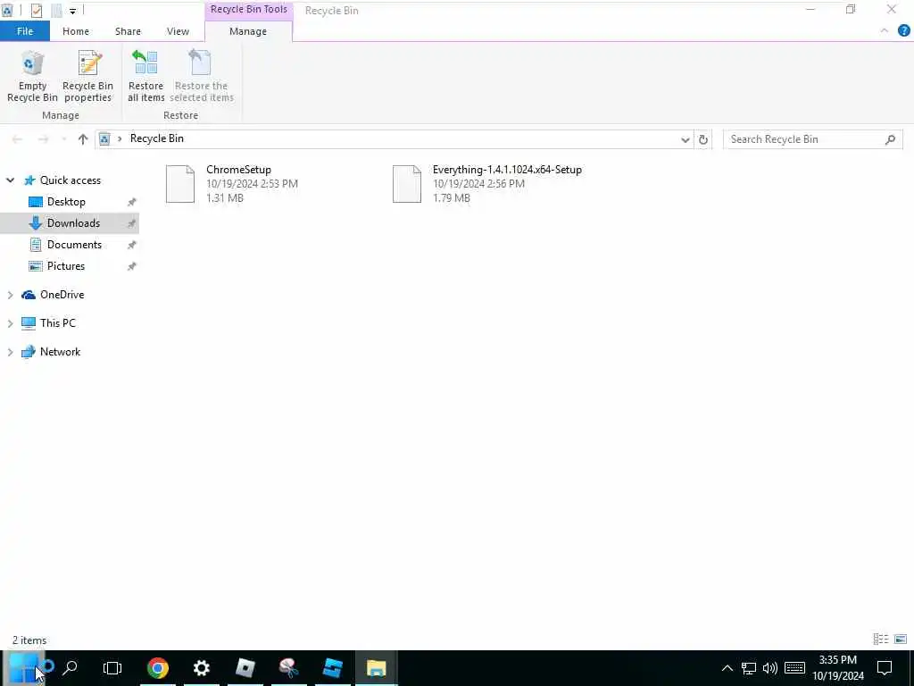
Task: Select the ChromeSetup file icon
Action: coord(180,184)
